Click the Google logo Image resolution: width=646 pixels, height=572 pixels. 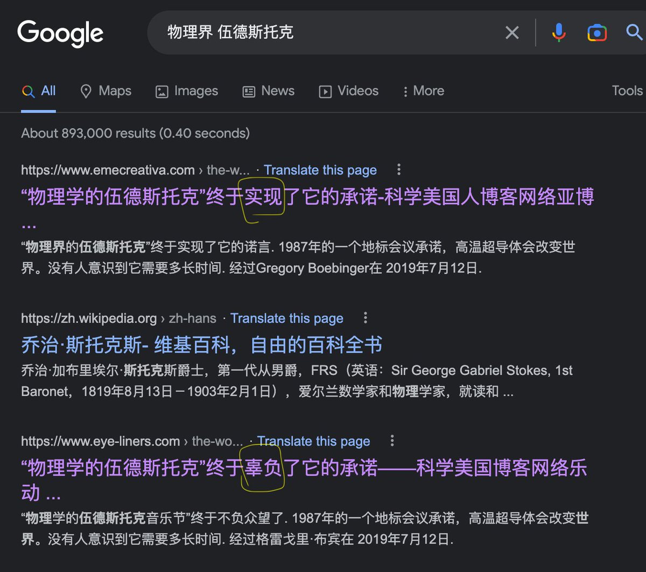pos(60,33)
